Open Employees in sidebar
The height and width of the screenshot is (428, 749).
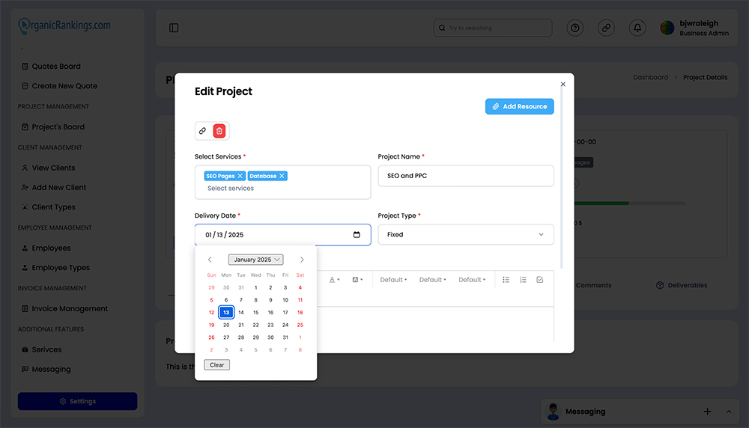46,248
